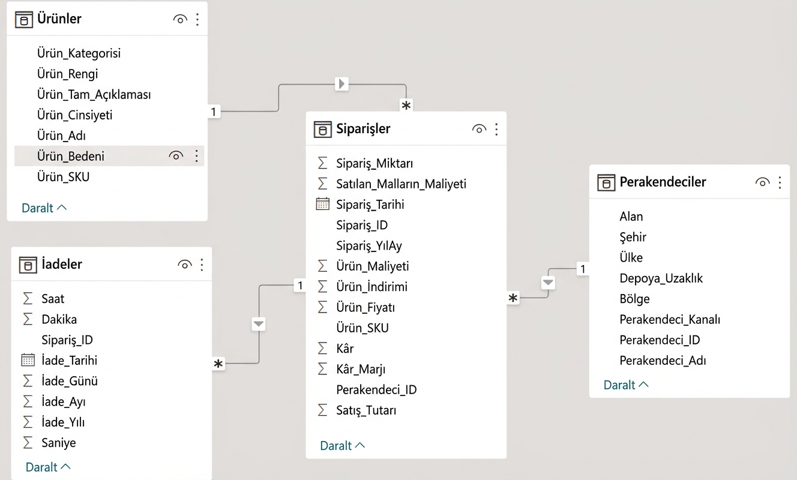Toggle visibility eye on Ürün_Bedeni field
797x480 pixels.
click(x=176, y=155)
